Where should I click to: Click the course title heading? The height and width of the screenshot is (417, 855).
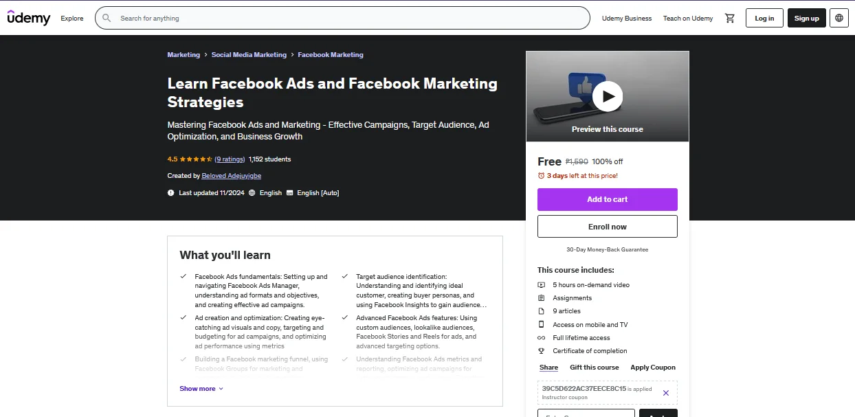tap(333, 93)
